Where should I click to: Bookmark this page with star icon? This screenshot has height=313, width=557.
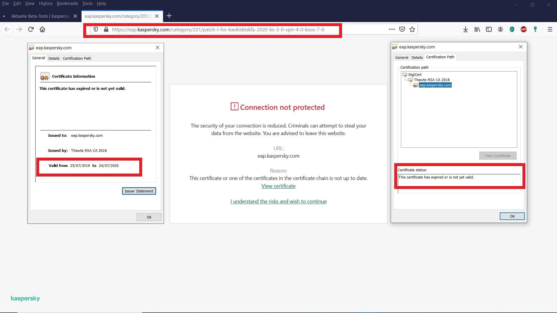coord(412,29)
